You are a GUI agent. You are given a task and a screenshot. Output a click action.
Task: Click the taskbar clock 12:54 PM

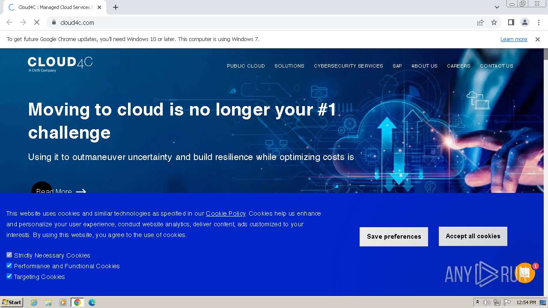526,302
